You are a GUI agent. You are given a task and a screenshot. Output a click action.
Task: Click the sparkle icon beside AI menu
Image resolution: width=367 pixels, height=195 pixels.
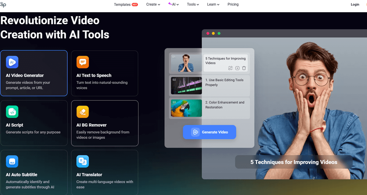170,3
